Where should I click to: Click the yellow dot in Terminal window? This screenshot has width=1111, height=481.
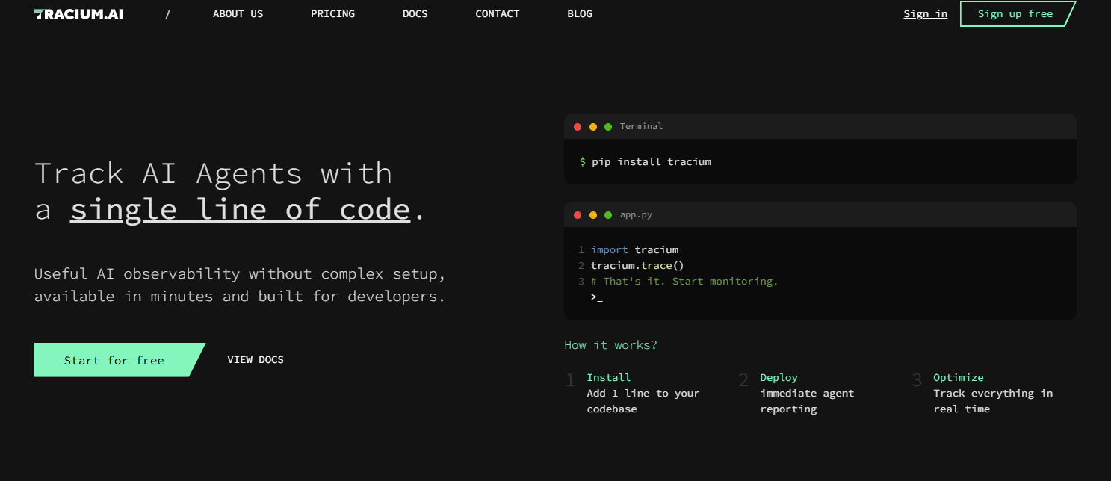click(x=593, y=127)
